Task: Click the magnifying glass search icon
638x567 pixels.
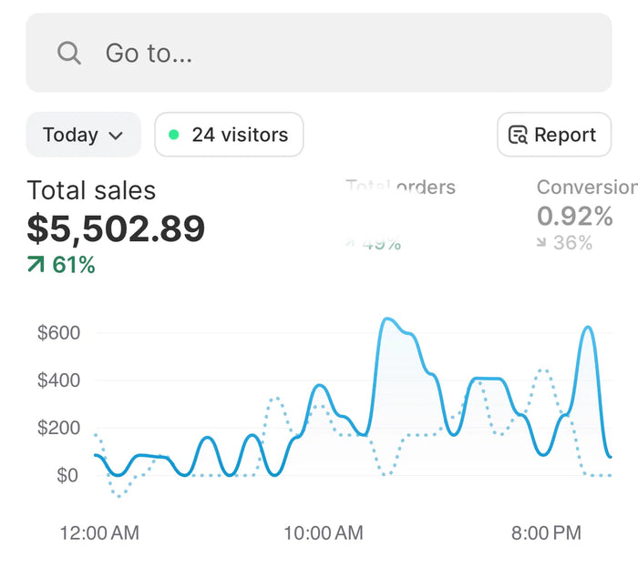Action: click(x=69, y=53)
